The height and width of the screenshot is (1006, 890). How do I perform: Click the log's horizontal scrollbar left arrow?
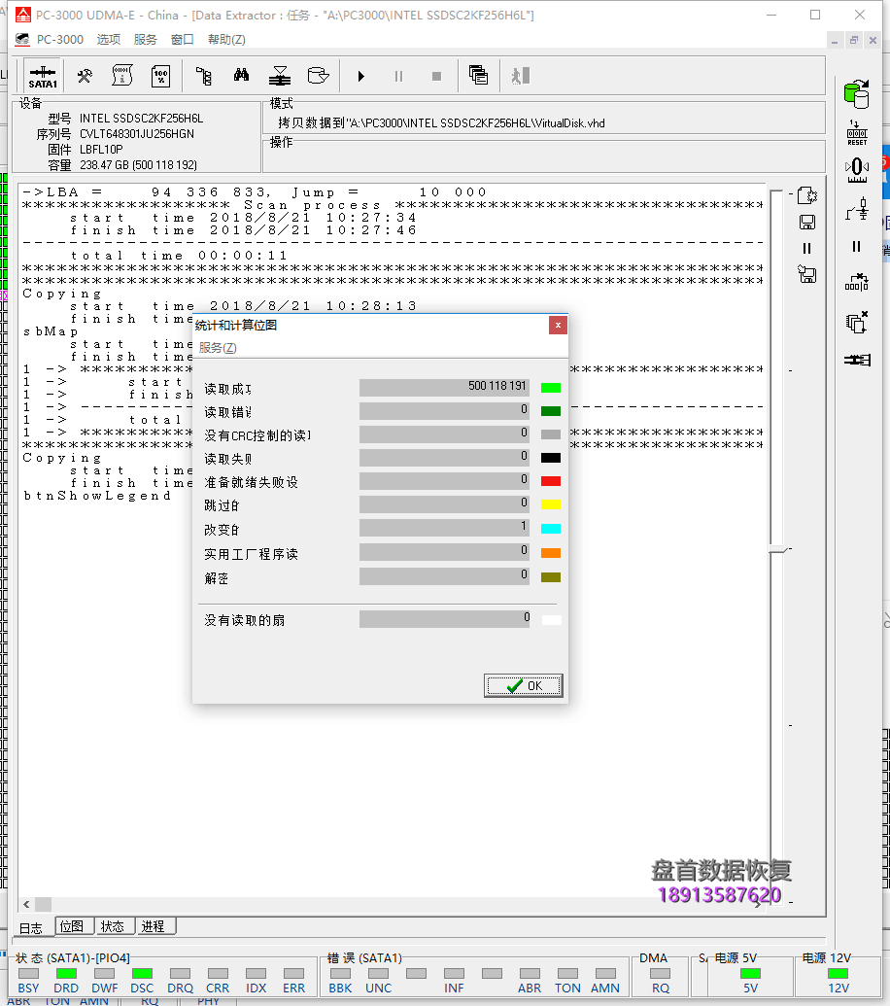[29, 905]
